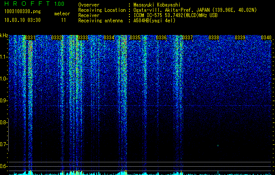Select the antenna value A504HB(yagi 4el)
This screenshot has height=175, width=275.
point(154,21)
